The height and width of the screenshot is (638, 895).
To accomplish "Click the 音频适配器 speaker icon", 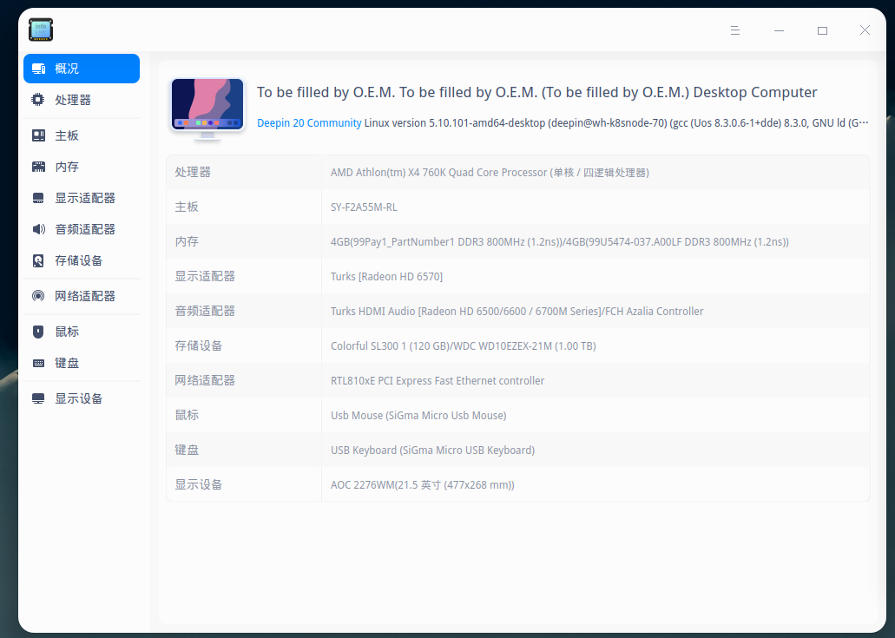I will pos(38,229).
